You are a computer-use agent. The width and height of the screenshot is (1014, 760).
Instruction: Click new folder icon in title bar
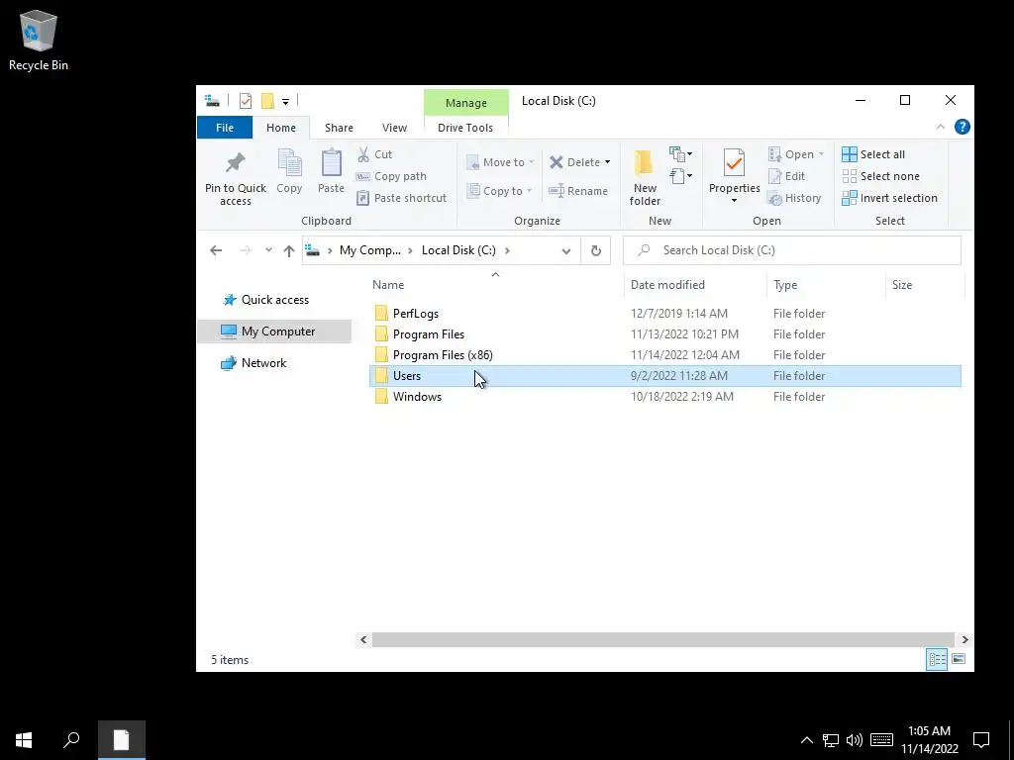click(267, 100)
